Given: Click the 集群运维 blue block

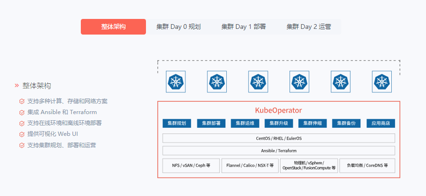Looking at the screenshot, I should pyautogui.click(x=245, y=124).
